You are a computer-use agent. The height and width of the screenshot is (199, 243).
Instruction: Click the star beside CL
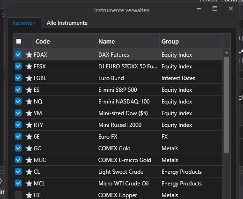click(x=29, y=172)
